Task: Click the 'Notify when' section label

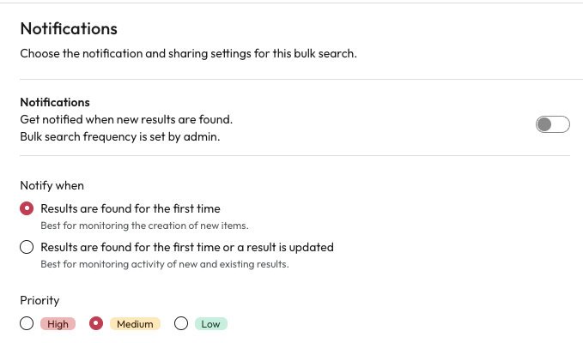Action: pyautogui.click(x=52, y=185)
